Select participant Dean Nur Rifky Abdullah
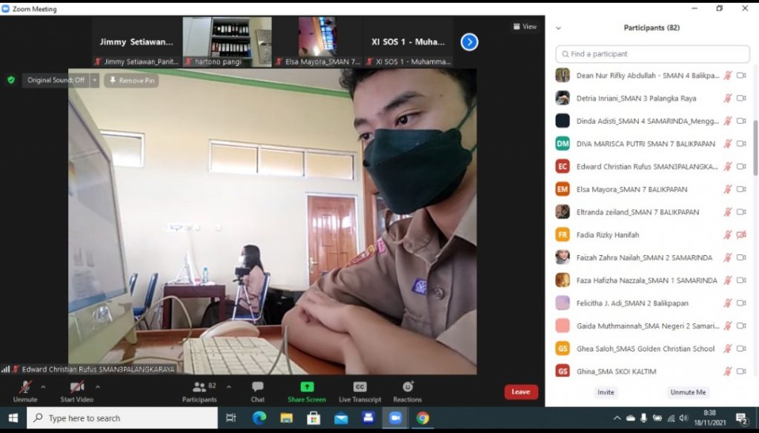 (652, 76)
